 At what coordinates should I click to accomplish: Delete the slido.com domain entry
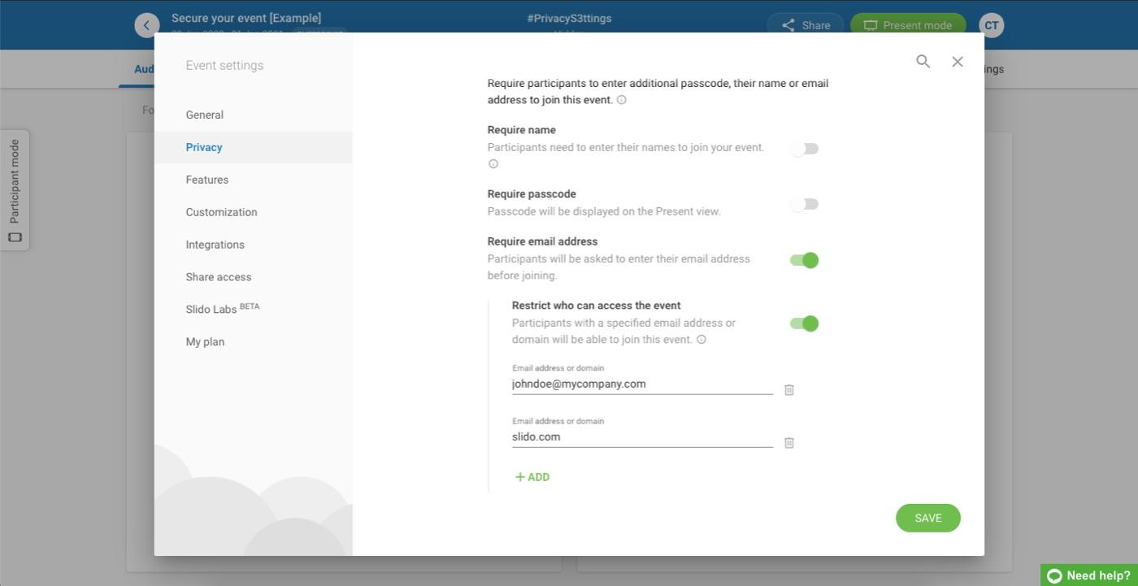click(x=788, y=443)
